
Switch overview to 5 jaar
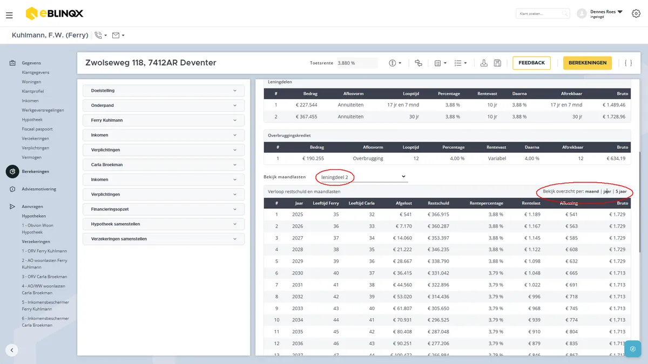click(620, 191)
